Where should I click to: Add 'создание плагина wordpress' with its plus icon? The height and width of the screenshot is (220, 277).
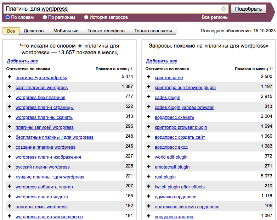(10, 147)
